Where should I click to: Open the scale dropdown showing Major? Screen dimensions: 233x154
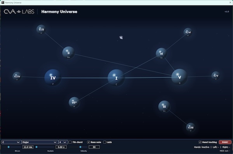40,142
